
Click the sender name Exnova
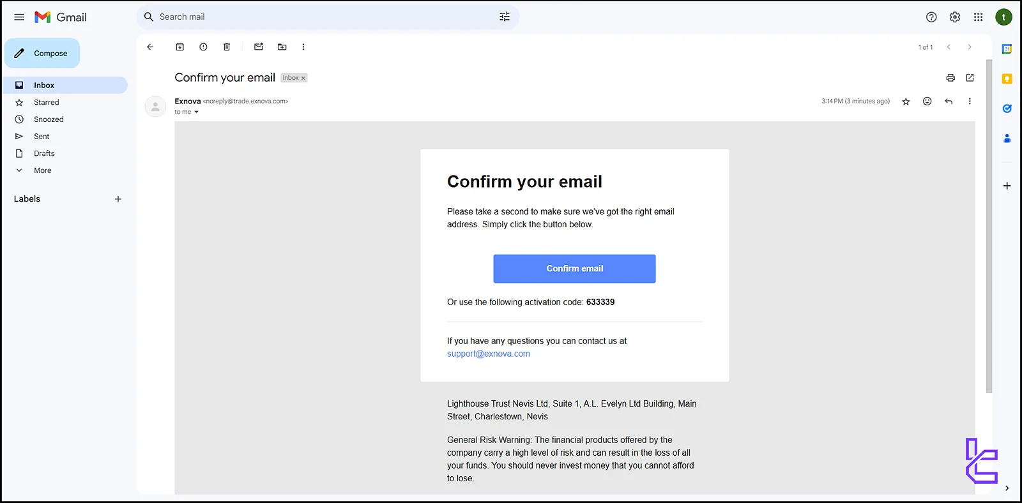(188, 101)
